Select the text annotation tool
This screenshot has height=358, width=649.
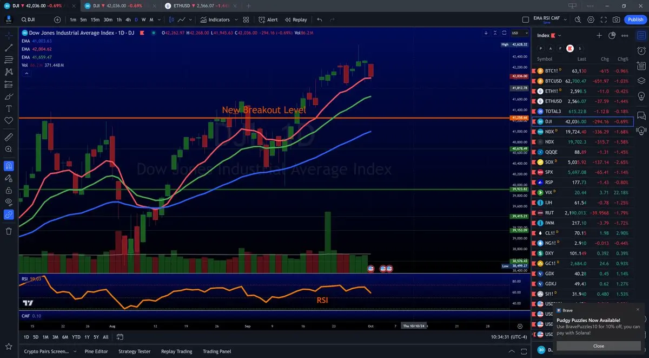[9, 108]
